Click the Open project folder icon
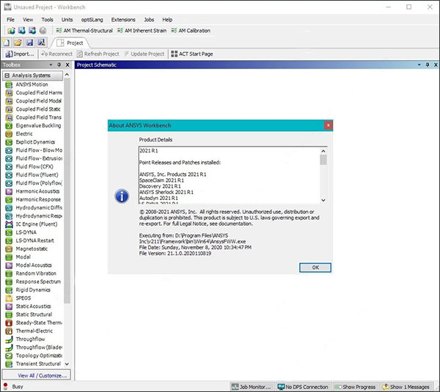The width and height of the screenshot is (440, 392). point(18,42)
